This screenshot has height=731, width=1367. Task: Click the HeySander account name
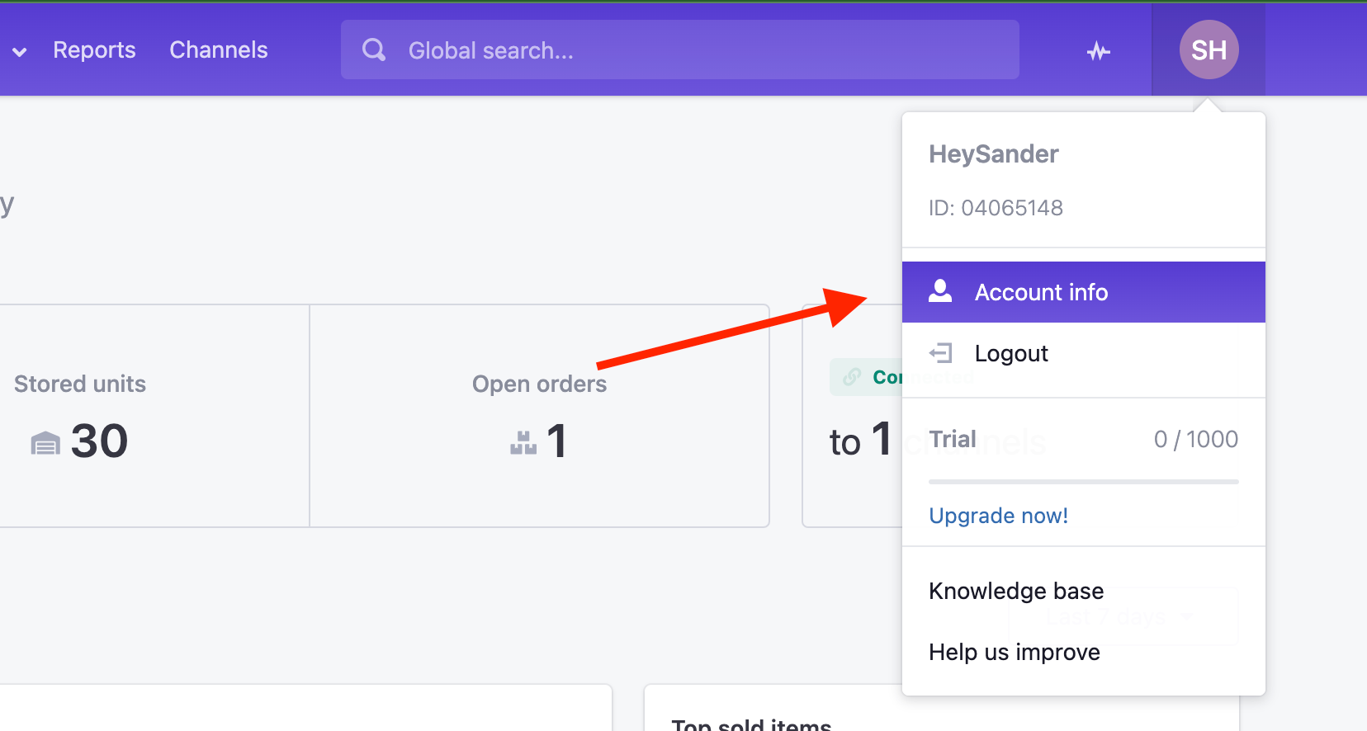click(994, 154)
